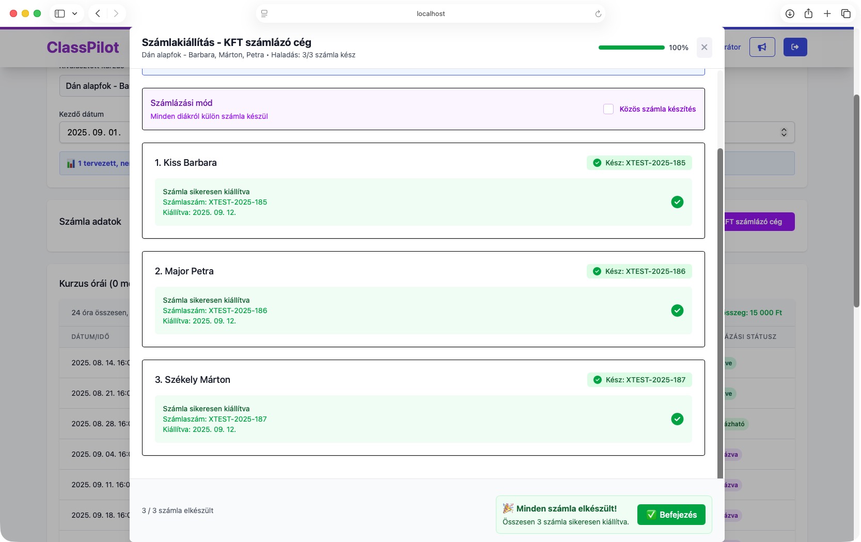Click the Kész: XTEST-2025-185 status badge

coord(639,163)
